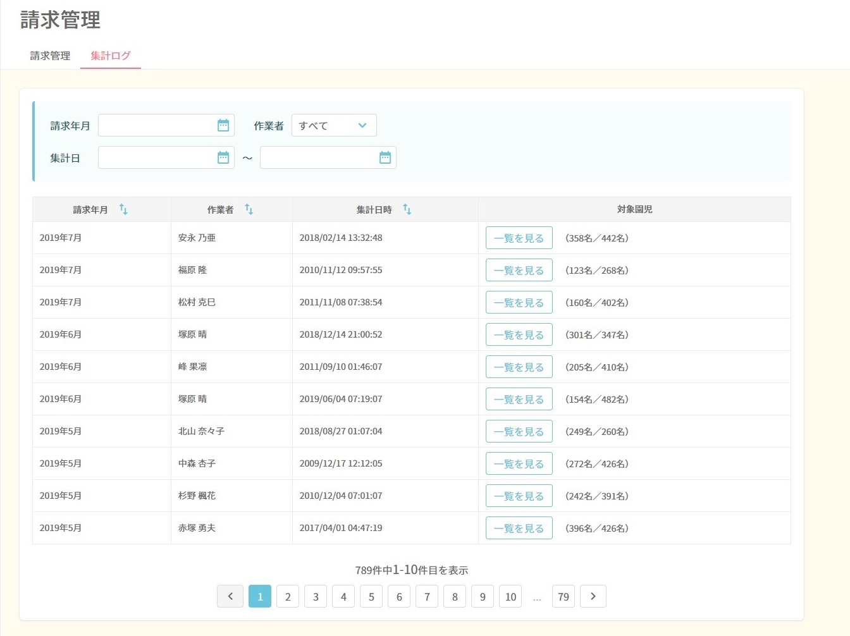The width and height of the screenshot is (850, 636).
Task: Go to page 4
Action: [343, 596]
